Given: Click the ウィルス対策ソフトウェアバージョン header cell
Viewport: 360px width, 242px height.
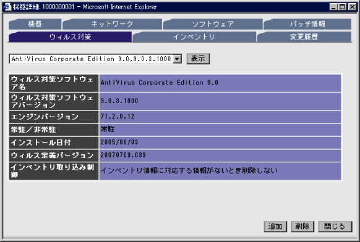Looking at the screenshot, I should click(54, 101).
